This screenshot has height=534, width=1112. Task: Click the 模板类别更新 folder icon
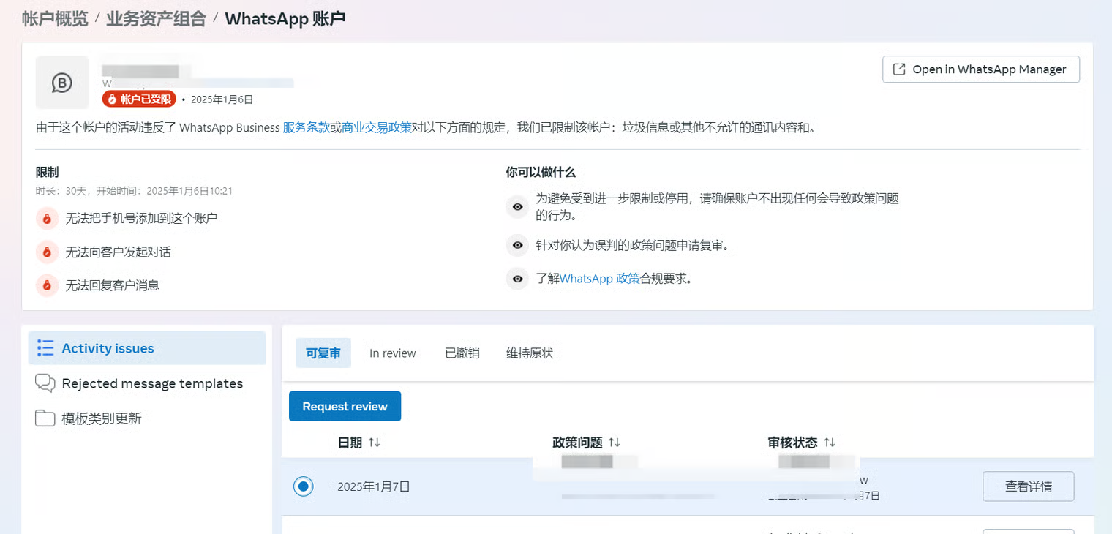coord(45,418)
